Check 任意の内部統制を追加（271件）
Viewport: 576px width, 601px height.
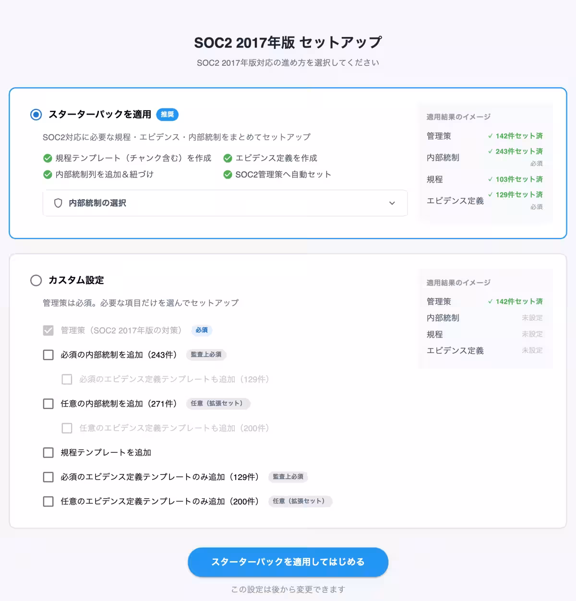pos(48,404)
